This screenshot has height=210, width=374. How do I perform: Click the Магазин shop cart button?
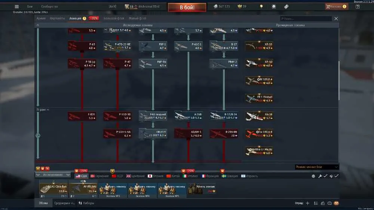point(336,6)
